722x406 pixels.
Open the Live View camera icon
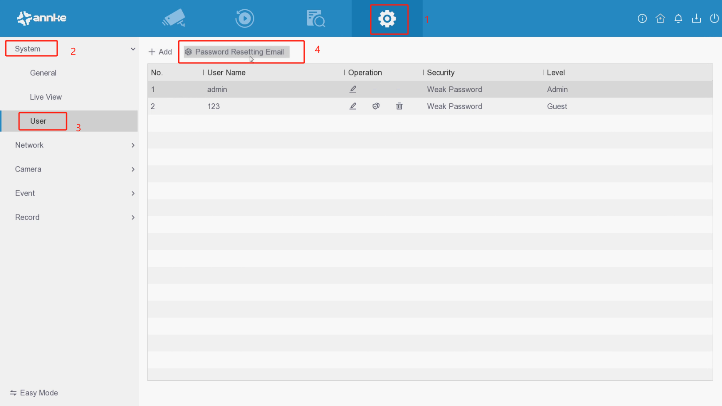[x=174, y=18]
